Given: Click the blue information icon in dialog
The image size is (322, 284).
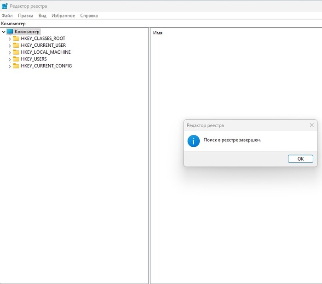Looking at the screenshot, I should pos(194,141).
